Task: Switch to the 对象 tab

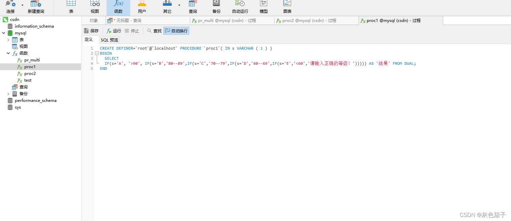Action: [x=93, y=21]
